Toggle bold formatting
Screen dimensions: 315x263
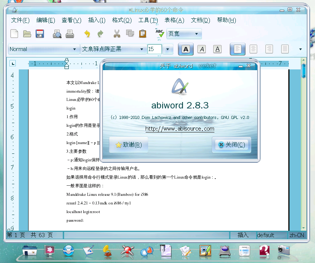click(x=186, y=49)
